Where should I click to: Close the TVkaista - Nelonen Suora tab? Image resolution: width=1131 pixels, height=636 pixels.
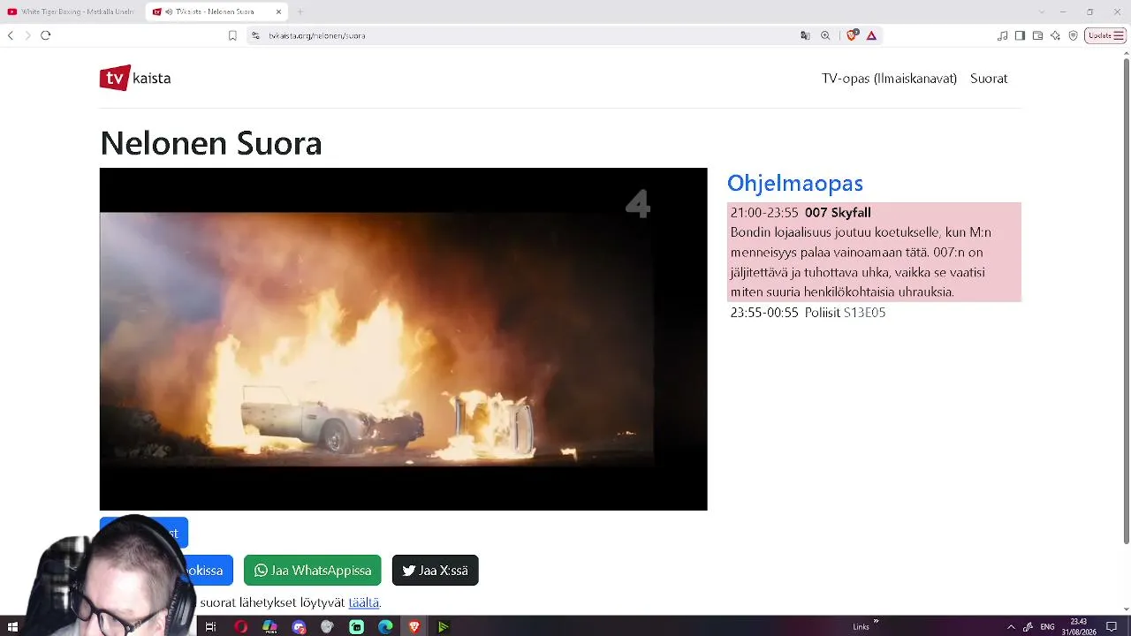tap(279, 11)
